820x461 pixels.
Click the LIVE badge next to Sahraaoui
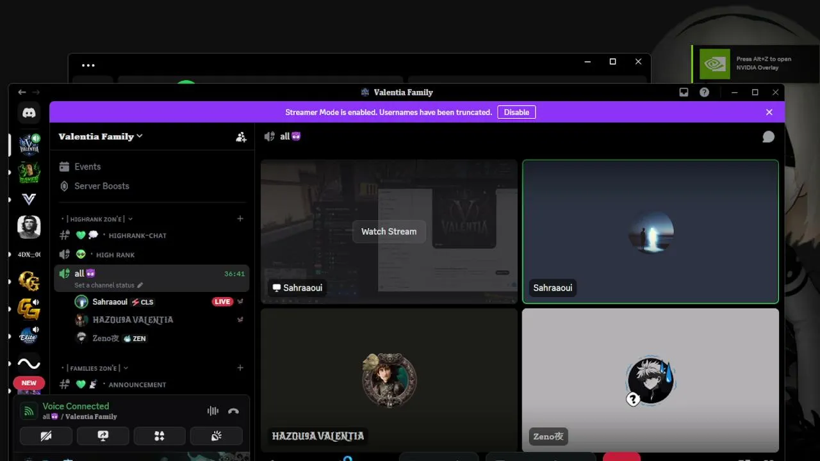[222, 302]
